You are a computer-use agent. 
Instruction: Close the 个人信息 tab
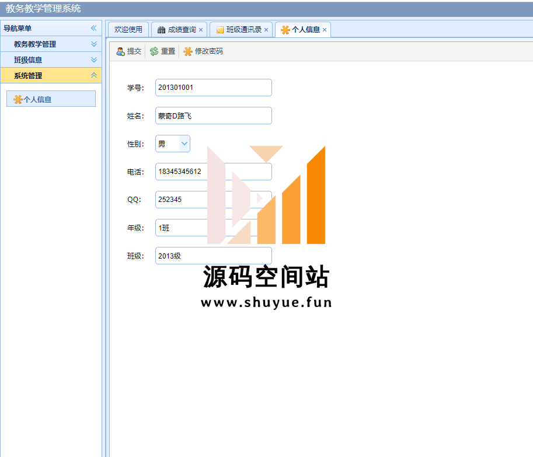325,30
